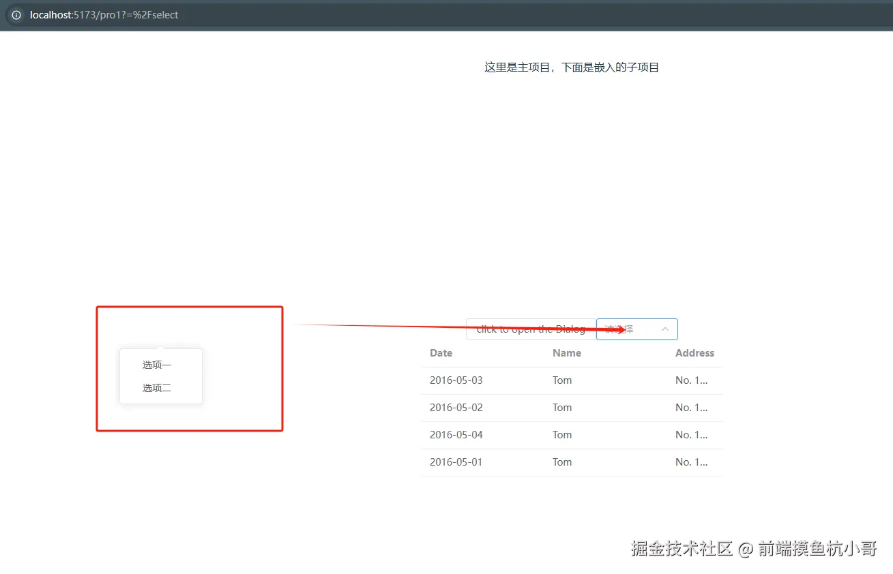Click the Name column header
The width and height of the screenshot is (893, 574).
567,353
